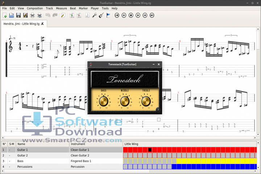Viewport: 261px width, 174px height.
Task: Open the Tools menu
Action: click(x=105, y=8)
